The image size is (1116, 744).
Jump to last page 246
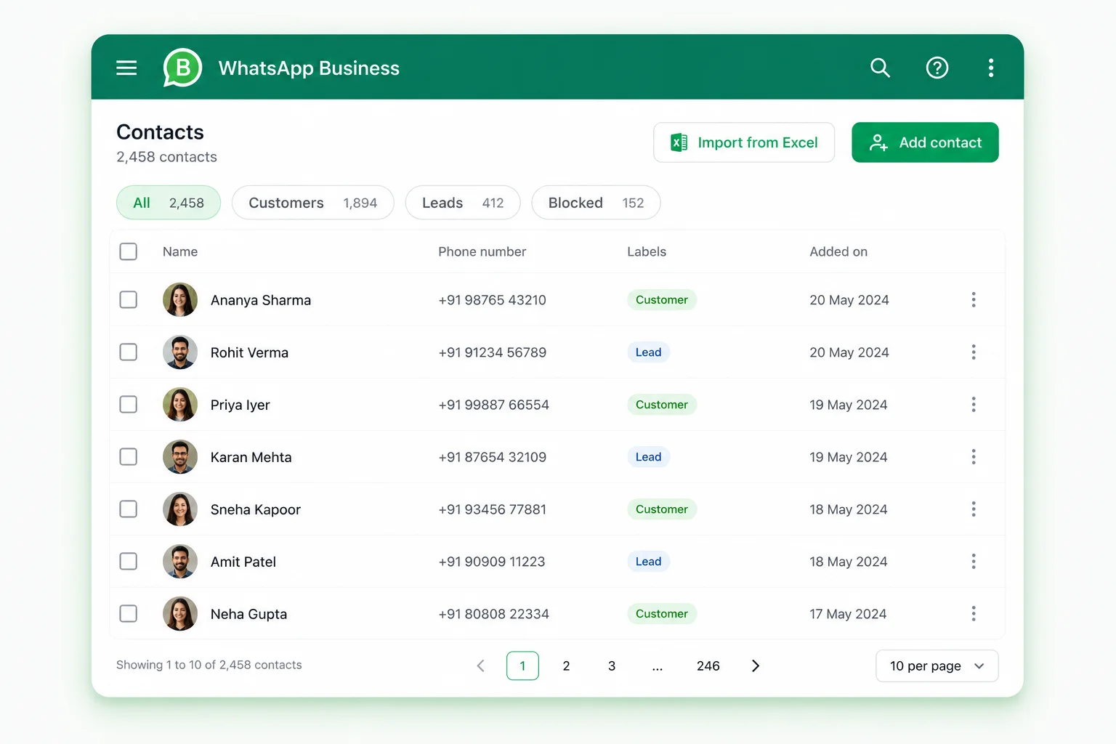(x=708, y=666)
